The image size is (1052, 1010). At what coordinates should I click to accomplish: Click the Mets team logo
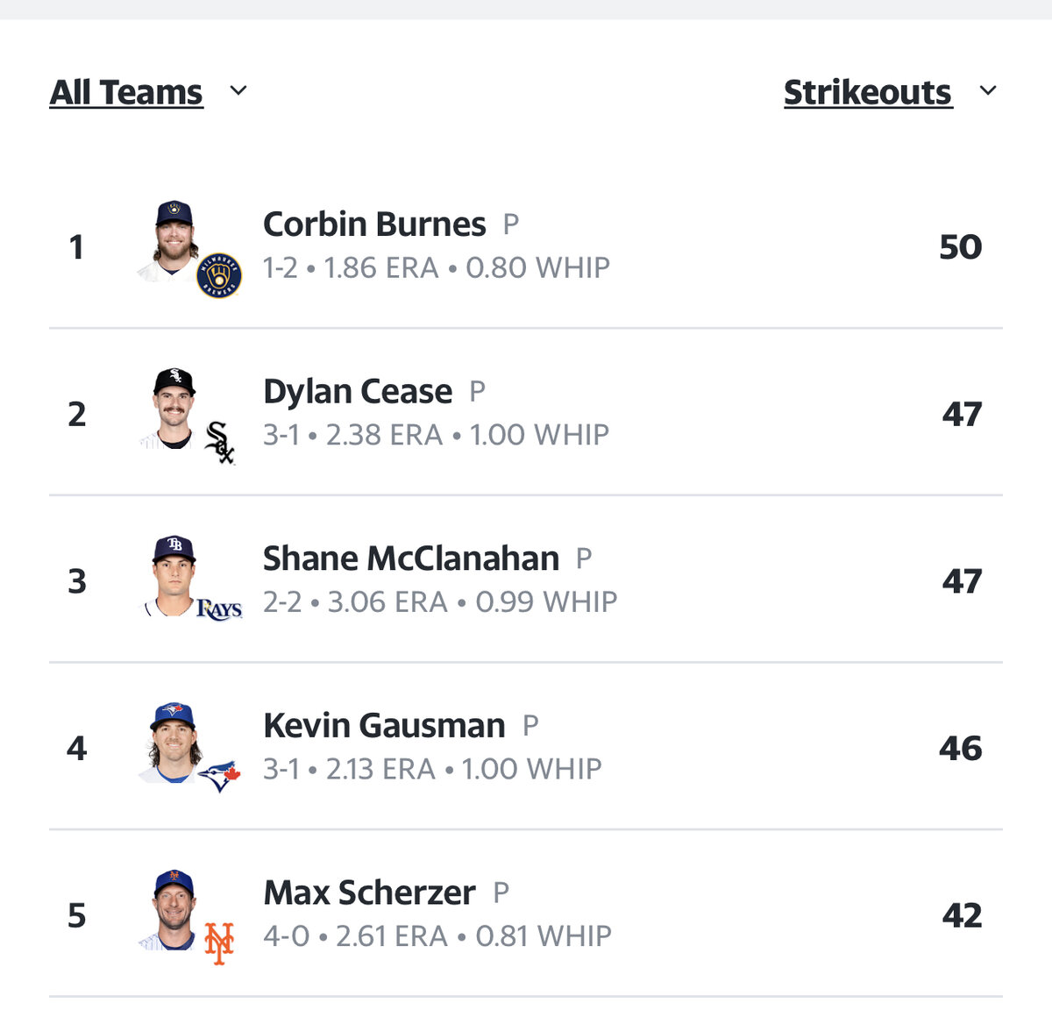click(x=219, y=943)
